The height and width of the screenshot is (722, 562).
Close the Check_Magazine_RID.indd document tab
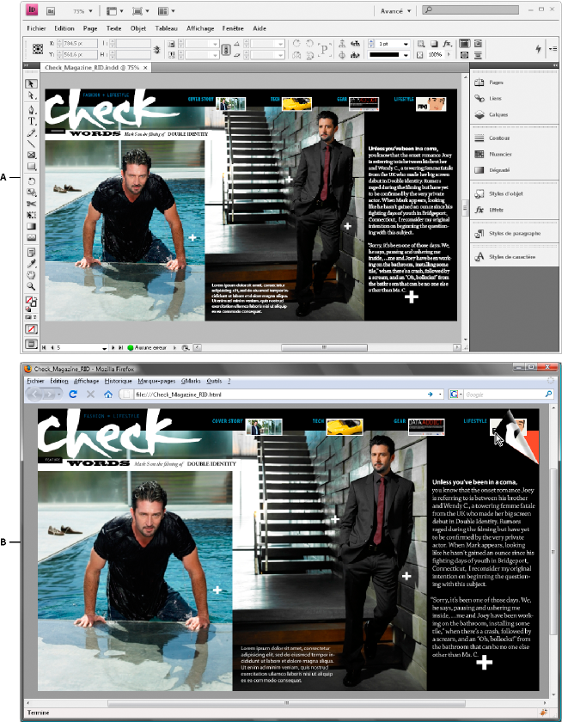(145, 67)
